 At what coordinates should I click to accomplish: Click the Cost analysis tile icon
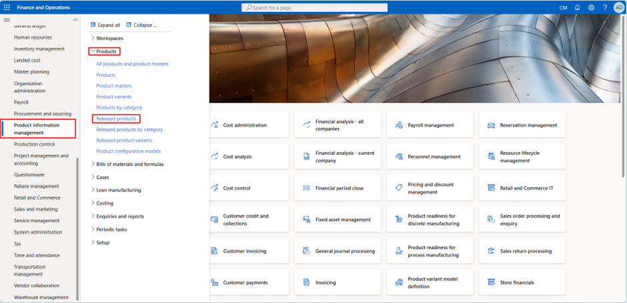pyautogui.click(x=214, y=156)
